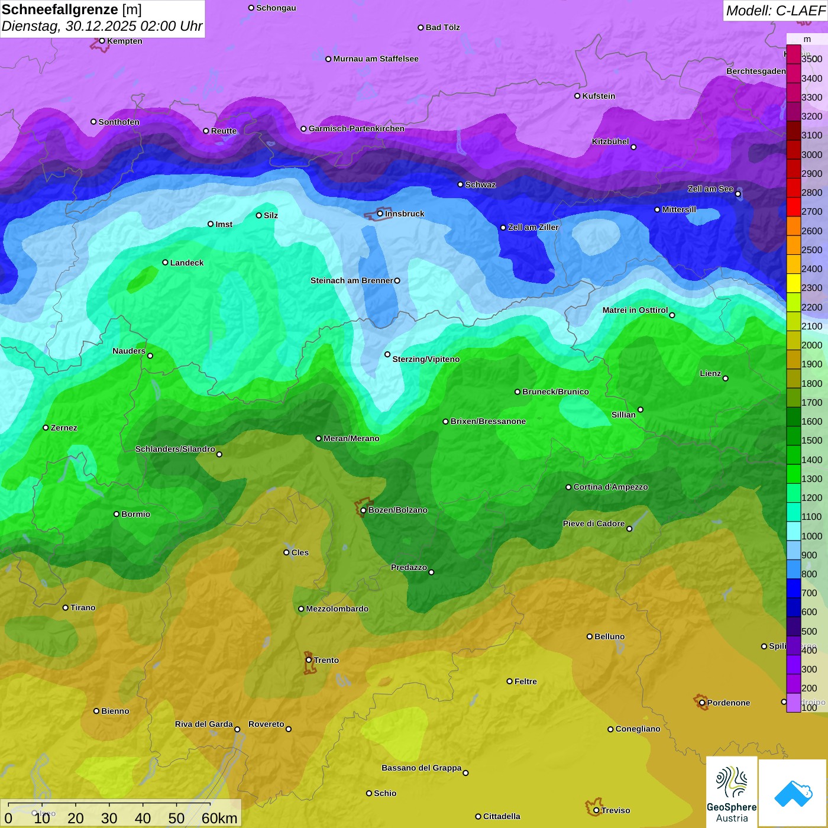The height and width of the screenshot is (828, 828).
Task: Click the GeoSphere Austria logo
Action: coord(732,791)
